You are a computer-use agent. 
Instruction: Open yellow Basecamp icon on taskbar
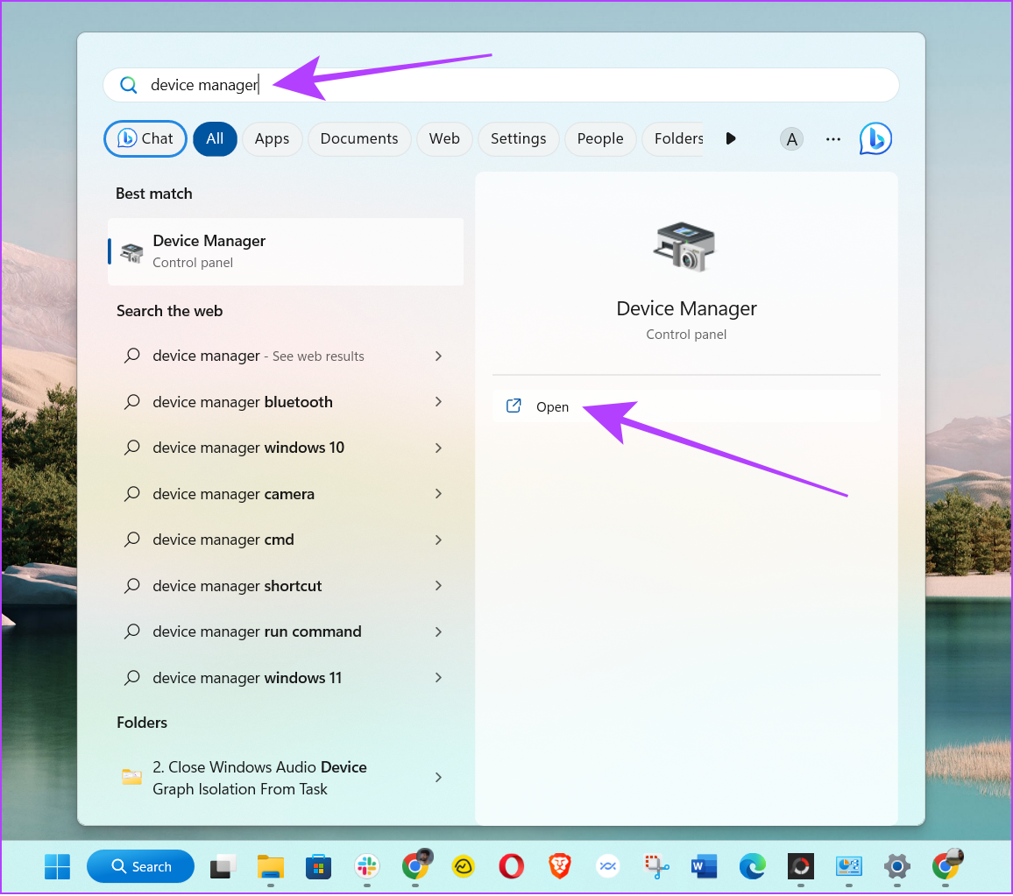[x=464, y=866]
